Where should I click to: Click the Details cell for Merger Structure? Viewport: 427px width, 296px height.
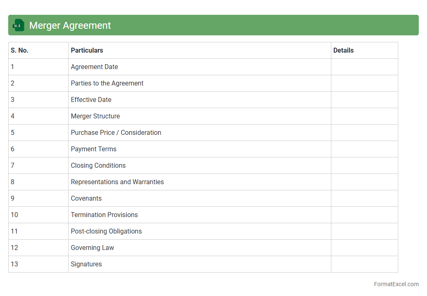point(364,116)
